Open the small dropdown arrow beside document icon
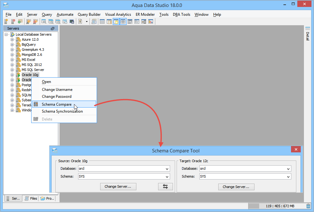 87,22
